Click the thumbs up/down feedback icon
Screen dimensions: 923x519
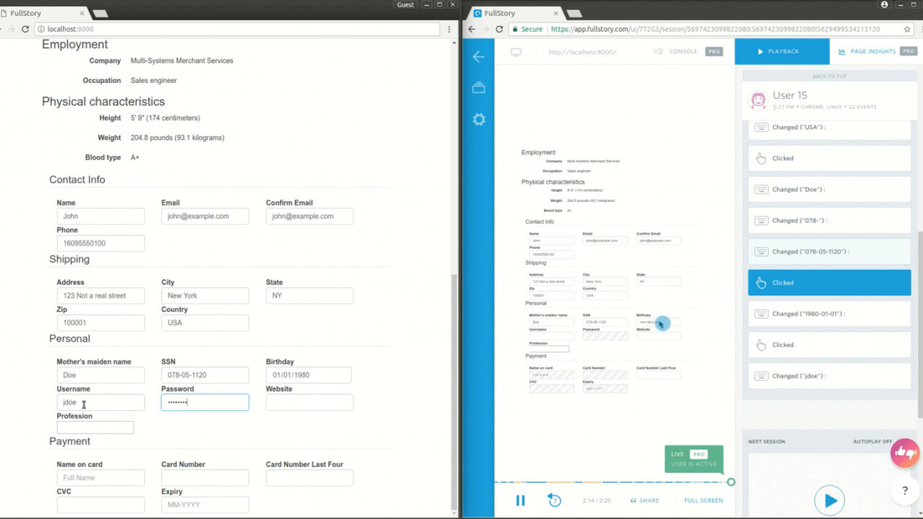click(904, 453)
